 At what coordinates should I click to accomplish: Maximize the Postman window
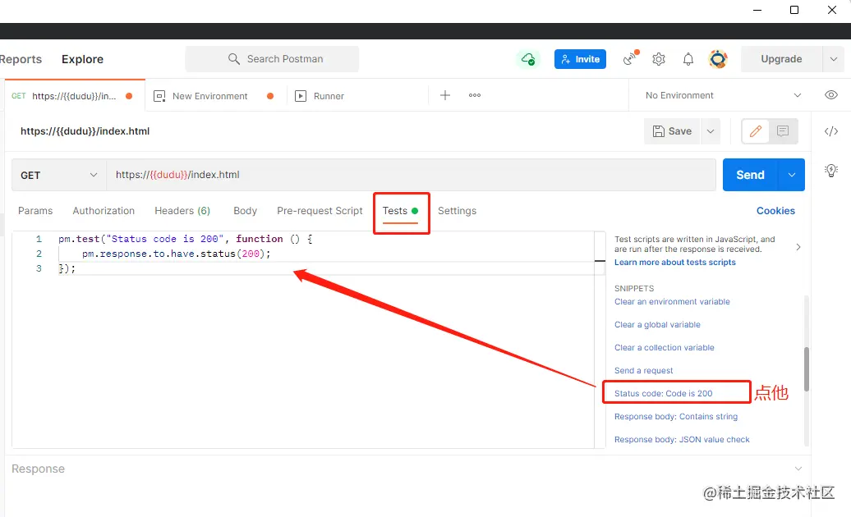(x=794, y=10)
